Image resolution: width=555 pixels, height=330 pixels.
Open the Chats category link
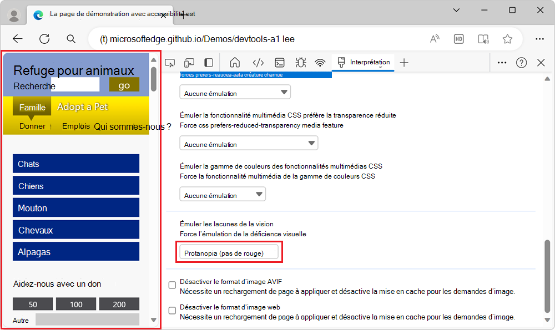point(76,164)
